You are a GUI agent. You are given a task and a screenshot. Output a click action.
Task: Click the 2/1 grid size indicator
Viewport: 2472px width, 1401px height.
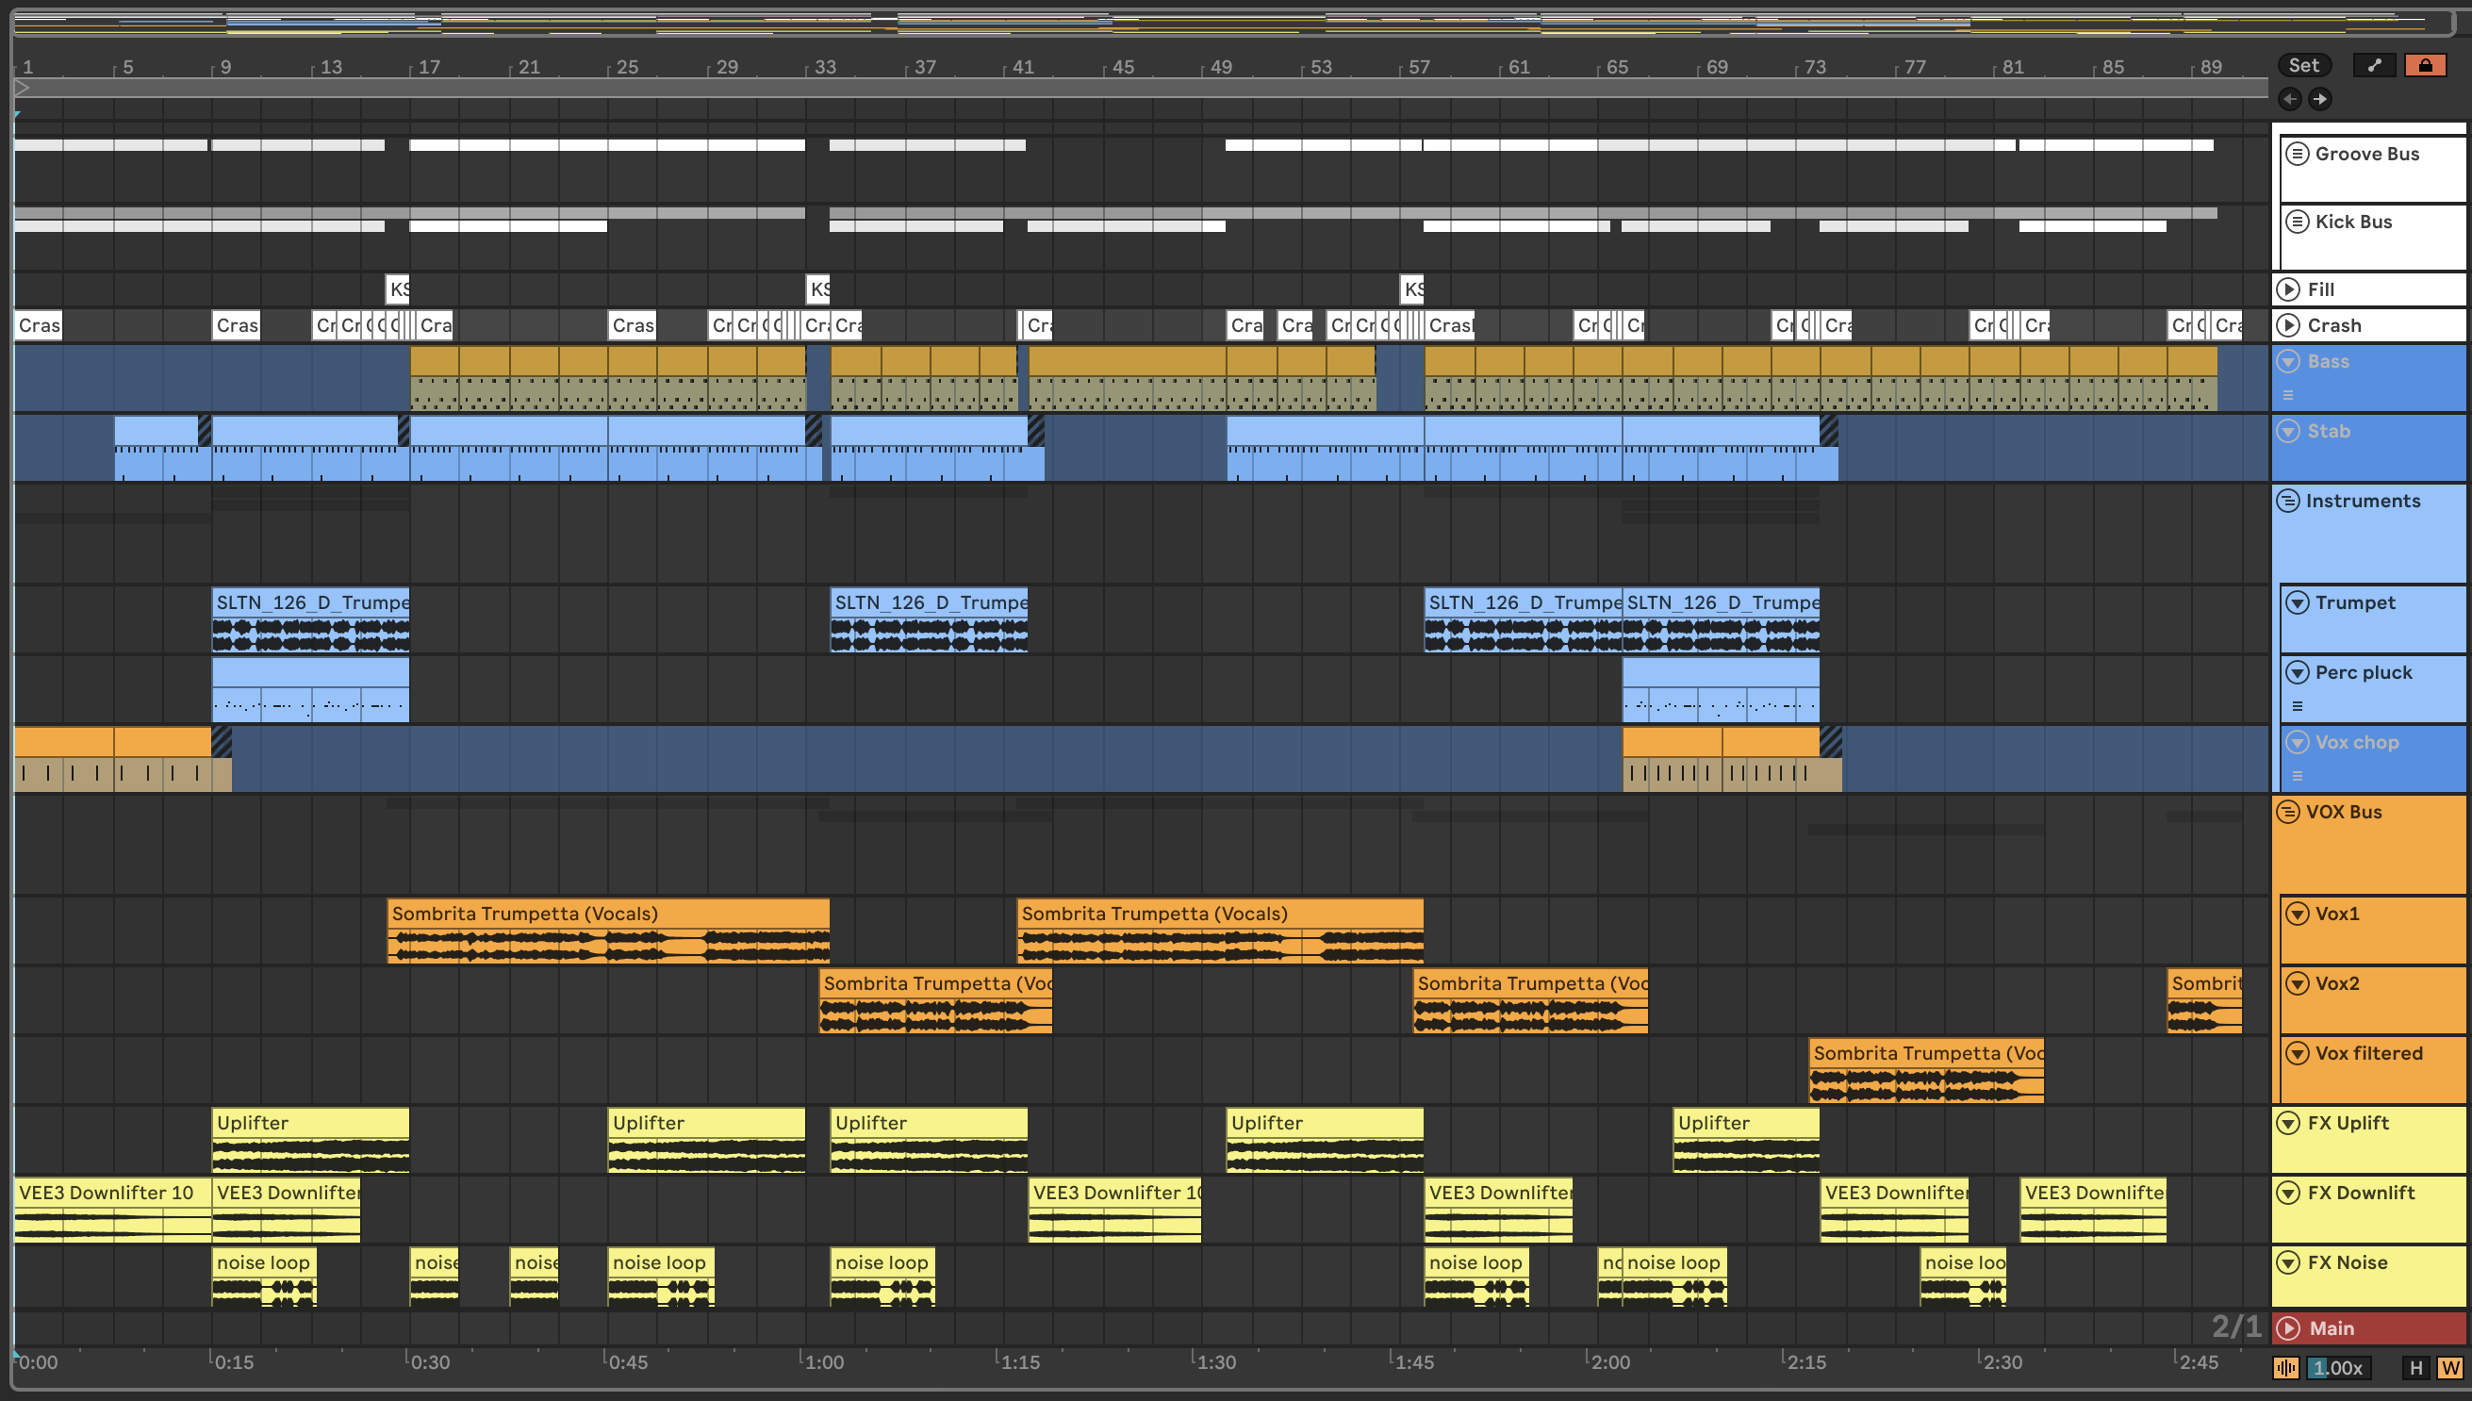pos(2235,1327)
